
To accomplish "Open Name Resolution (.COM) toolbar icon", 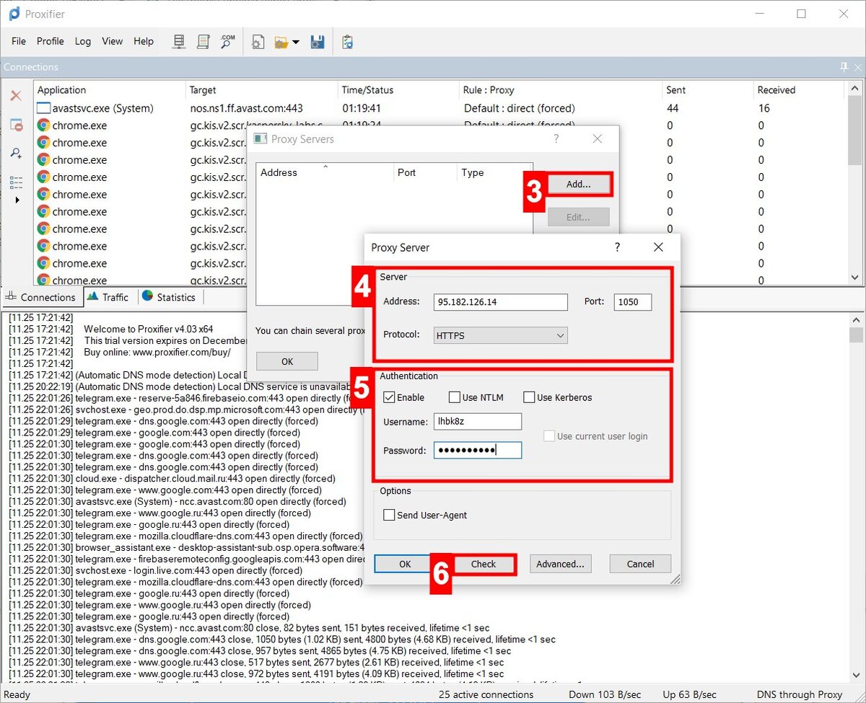I will click(228, 42).
